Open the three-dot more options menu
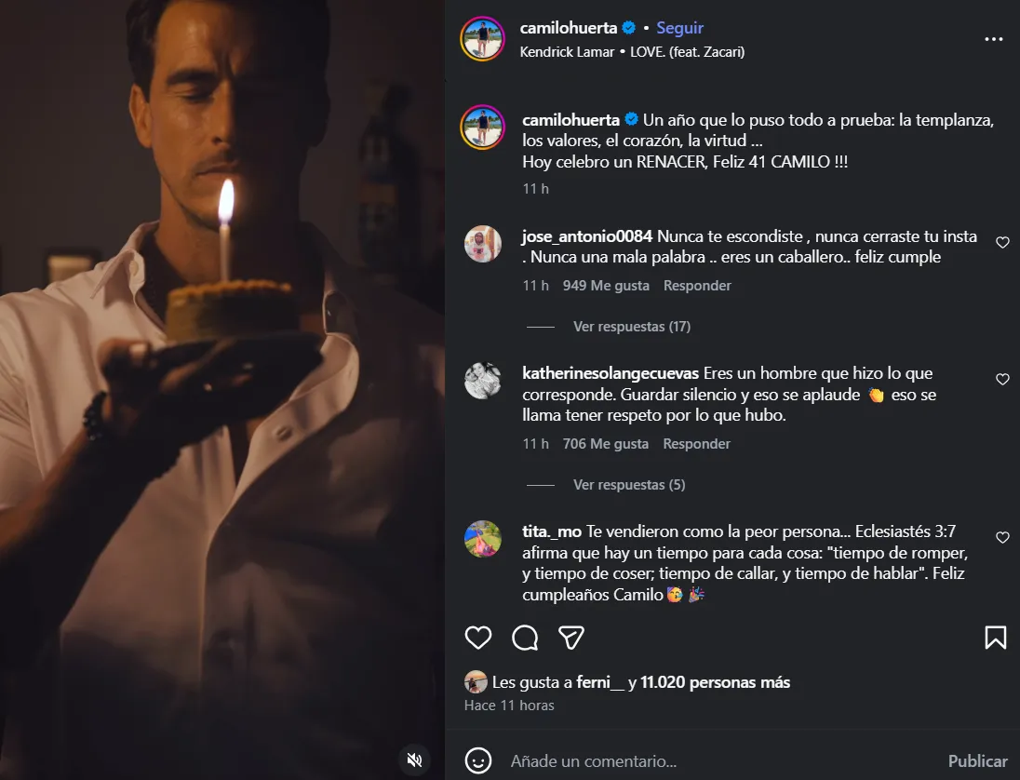 click(993, 40)
